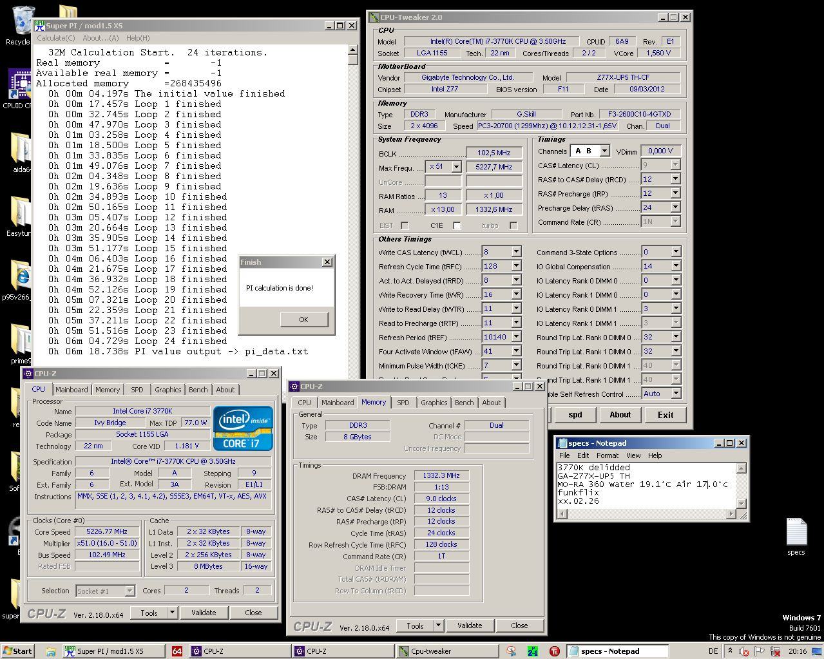
Task: Click the Validate button in CPU-Z CPU window
Action: tap(204, 613)
